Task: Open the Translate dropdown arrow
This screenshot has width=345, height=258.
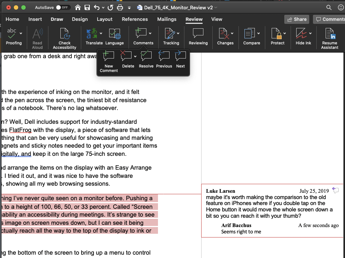Action: 101,34
